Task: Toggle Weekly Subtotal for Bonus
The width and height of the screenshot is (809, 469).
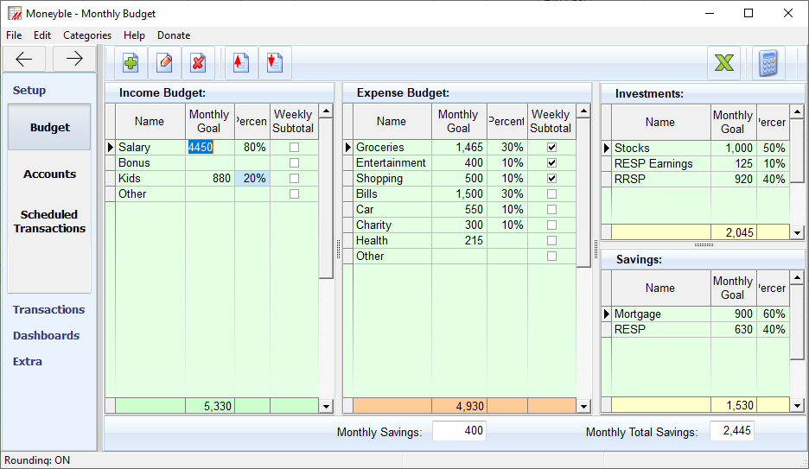Action: 294,163
